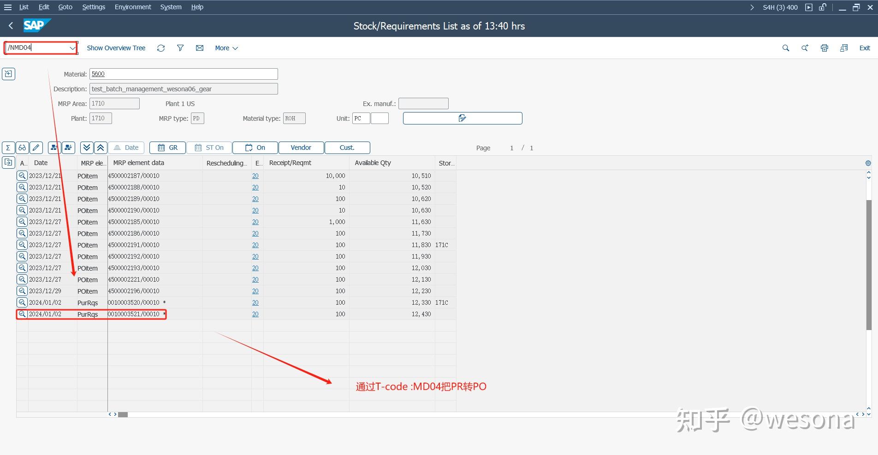Expand all rows with the double down-chevron icon

[87, 148]
